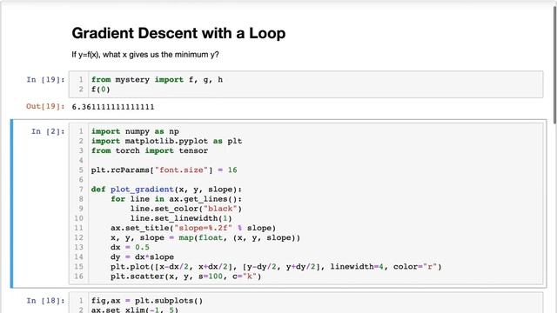557x313 pixels.
Task: Click the Out[19] output prompt
Action: 45,106
